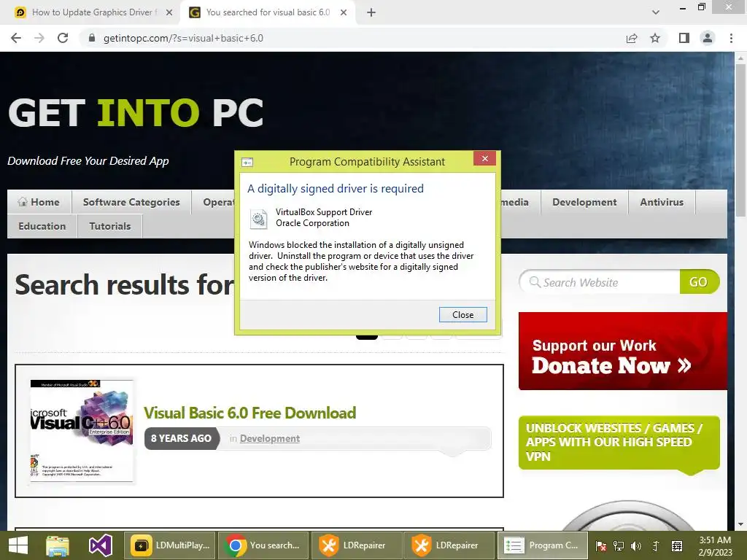
Task: Click the Search Website field
Action: click(600, 282)
